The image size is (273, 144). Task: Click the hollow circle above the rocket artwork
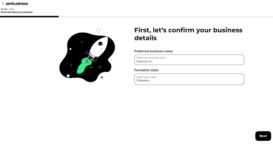[98, 30]
